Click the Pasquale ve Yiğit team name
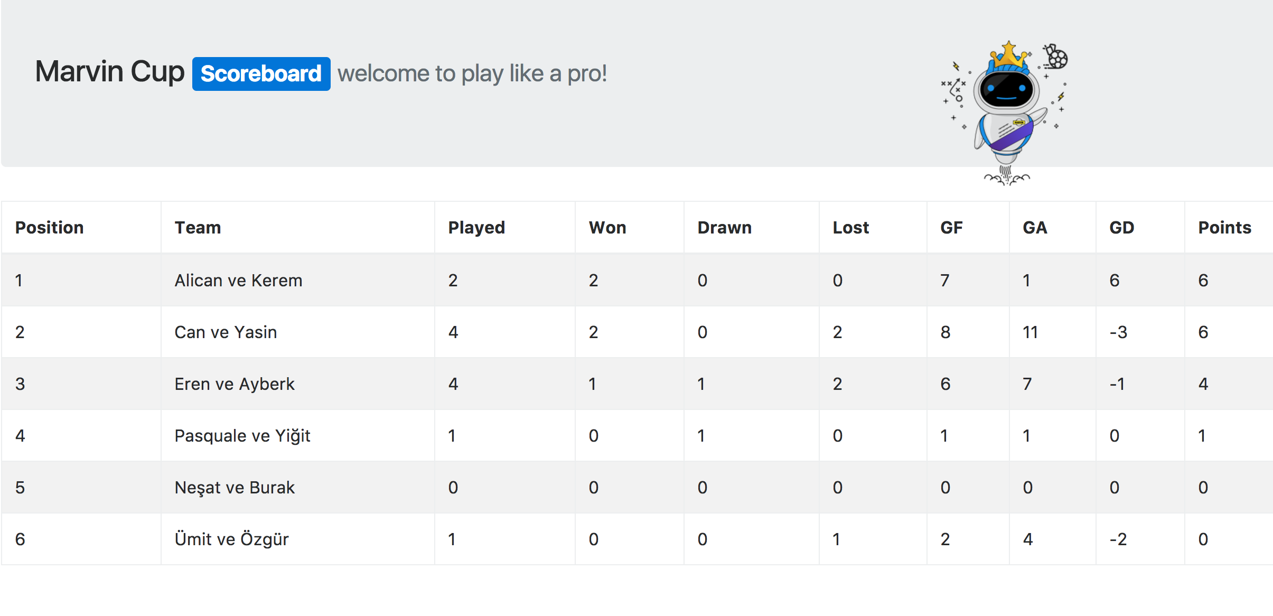This screenshot has height=616, width=1273. pos(242,436)
